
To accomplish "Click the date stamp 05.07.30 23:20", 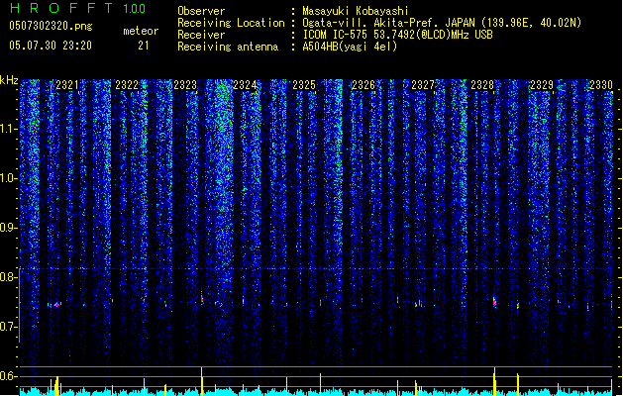I will pos(51,46).
